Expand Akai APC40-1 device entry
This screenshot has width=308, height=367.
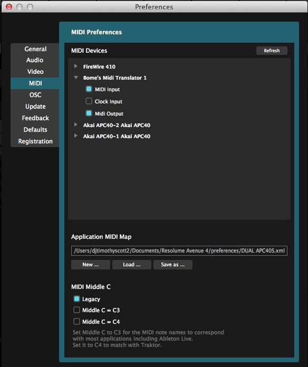click(76, 136)
